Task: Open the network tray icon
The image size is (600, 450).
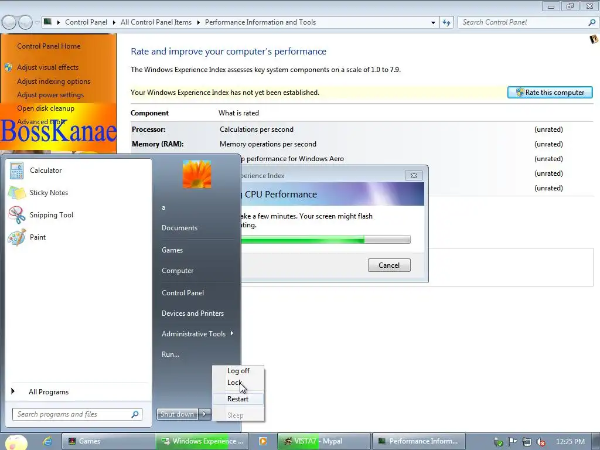Action: (x=527, y=442)
